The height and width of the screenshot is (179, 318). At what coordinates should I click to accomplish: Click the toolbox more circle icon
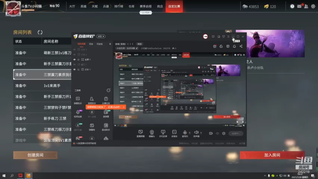pyautogui.click(x=109, y=90)
